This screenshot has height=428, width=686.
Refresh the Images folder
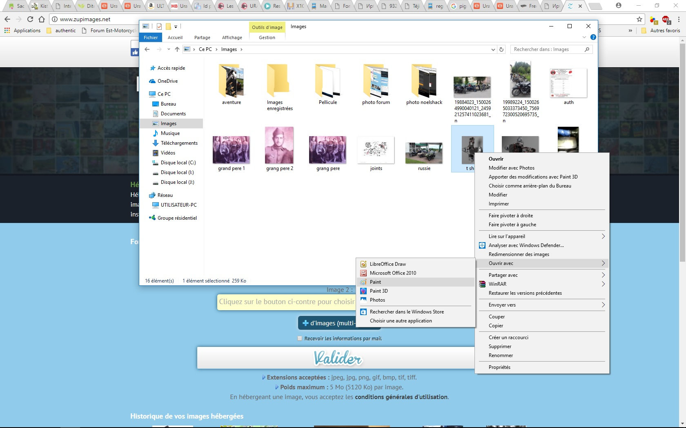502,49
